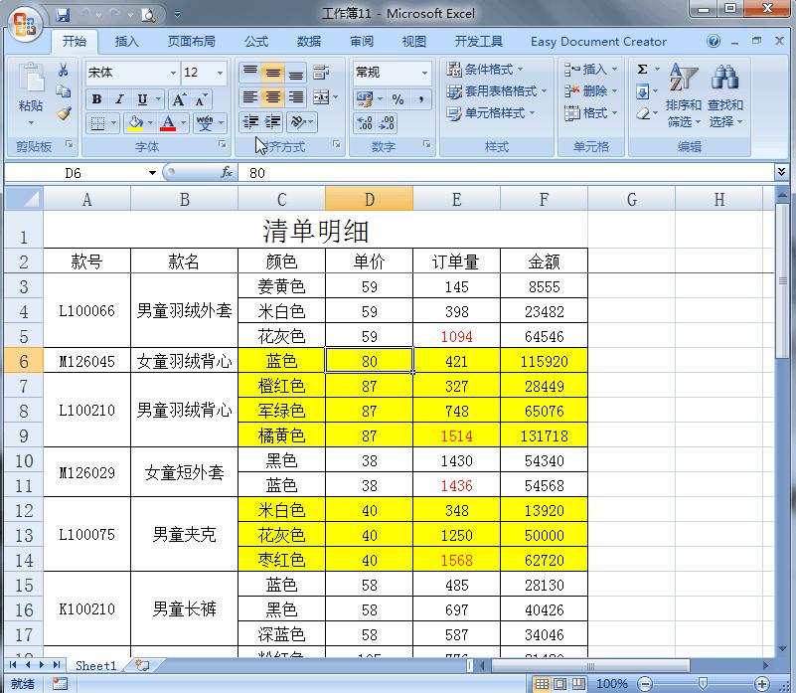Click the Underline icon

point(141,97)
